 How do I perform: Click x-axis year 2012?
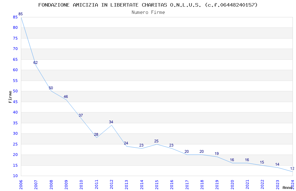click(111, 184)
